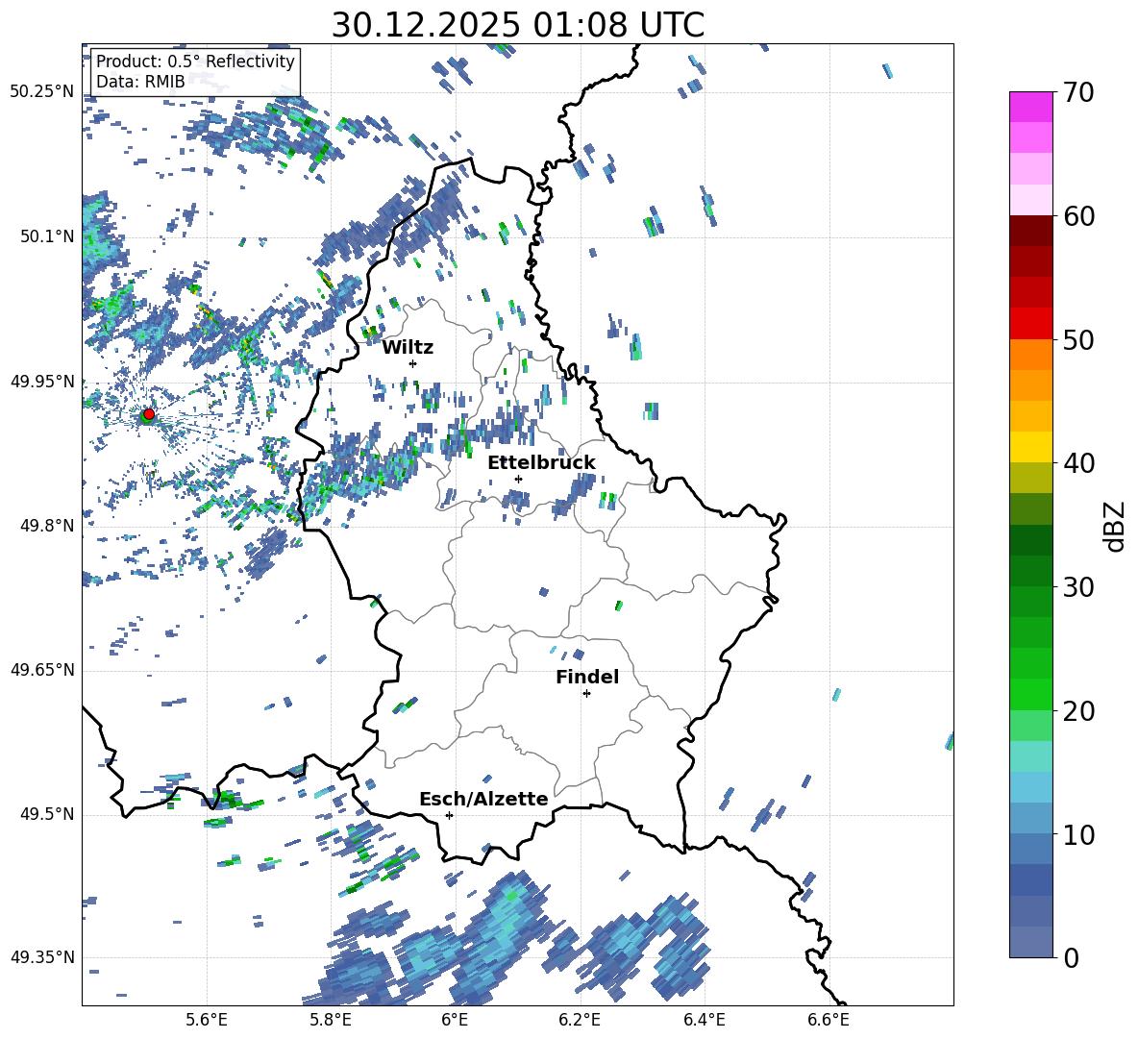The height and width of the screenshot is (1039, 1138).
Task: Click the "Product: 0.5° Reflectivity" text
Action: (x=195, y=62)
